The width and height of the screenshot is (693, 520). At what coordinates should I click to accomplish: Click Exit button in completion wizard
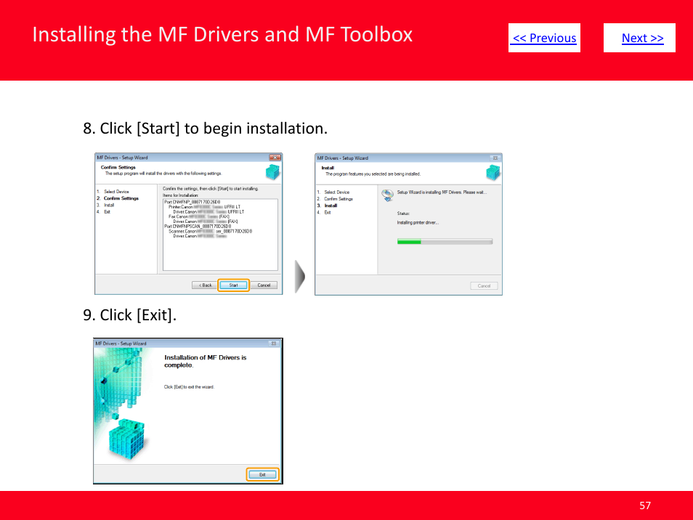pyautogui.click(x=262, y=474)
